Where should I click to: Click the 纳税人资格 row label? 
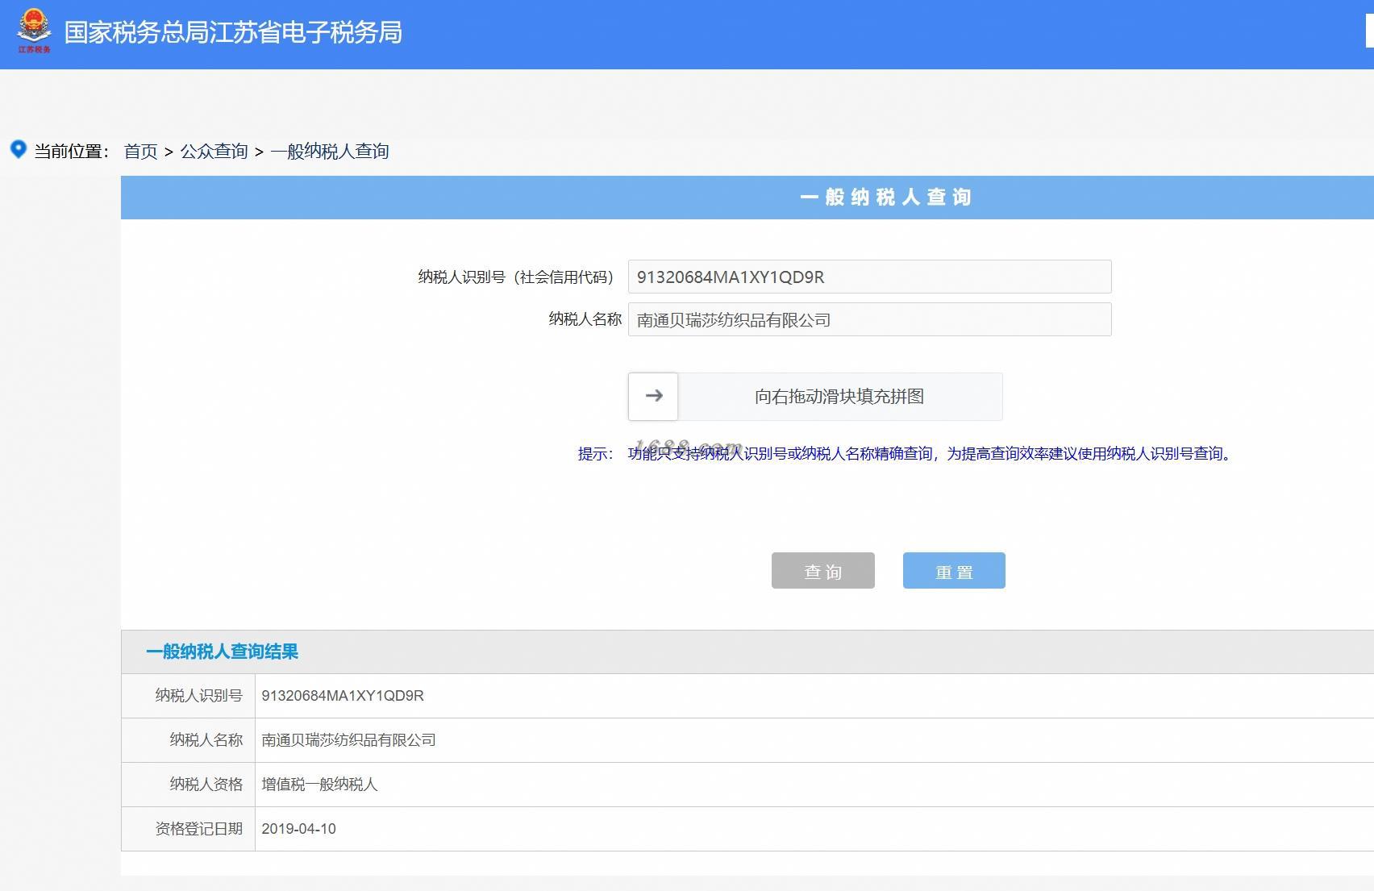206,785
